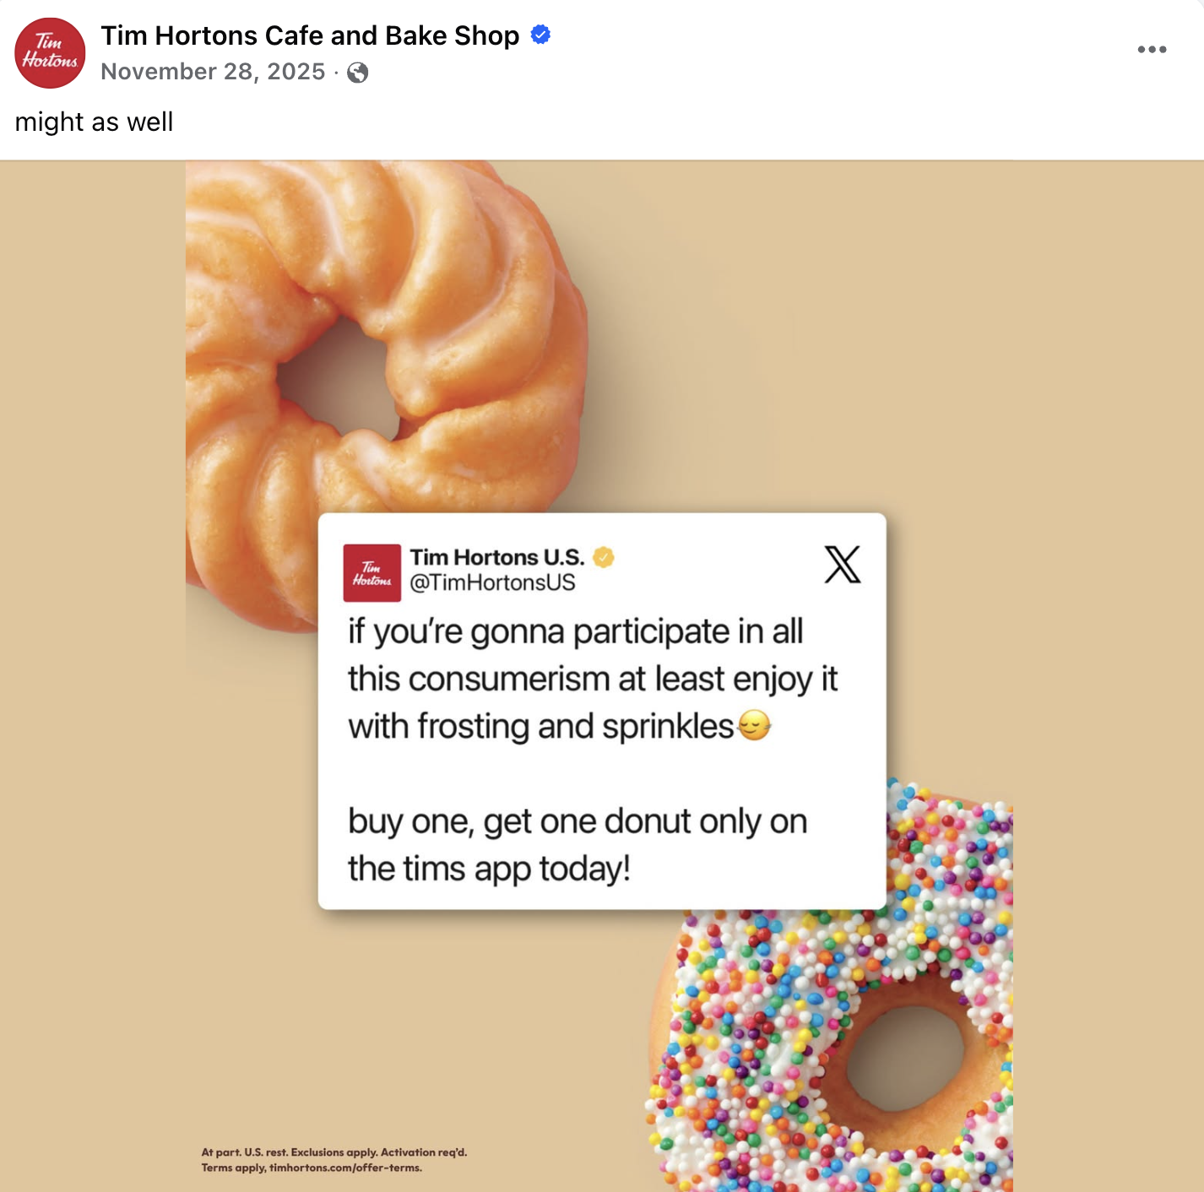The height and width of the screenshot is (1192, 1204).
Task: Click the gold verified badge in tweet
Action: point(604,557)
